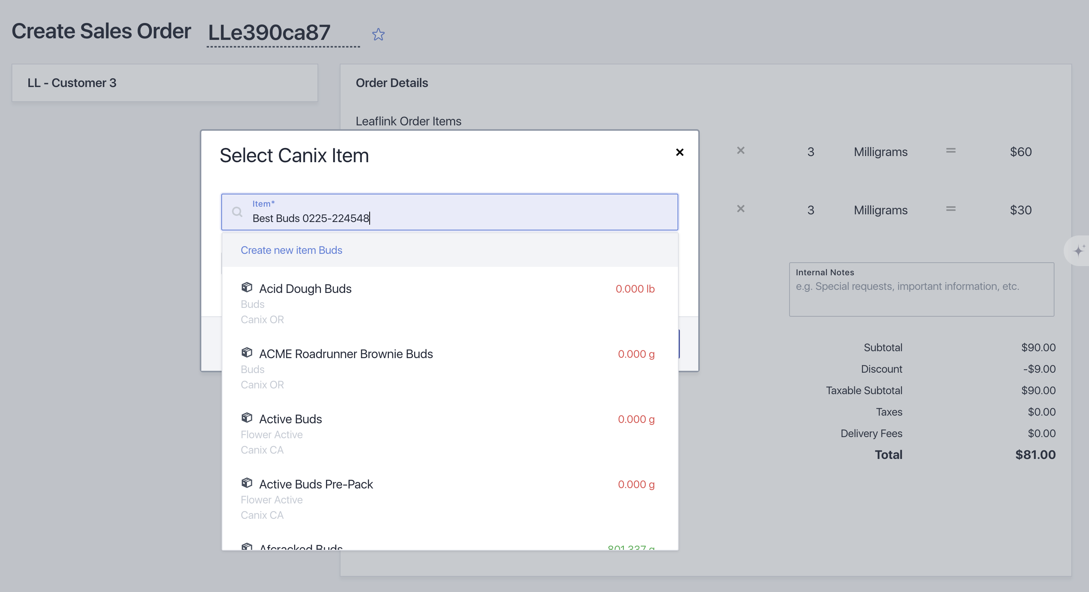The image size is (1089, 592).
Task: Click the Total amount $81.00
Action: [1035, 455]
